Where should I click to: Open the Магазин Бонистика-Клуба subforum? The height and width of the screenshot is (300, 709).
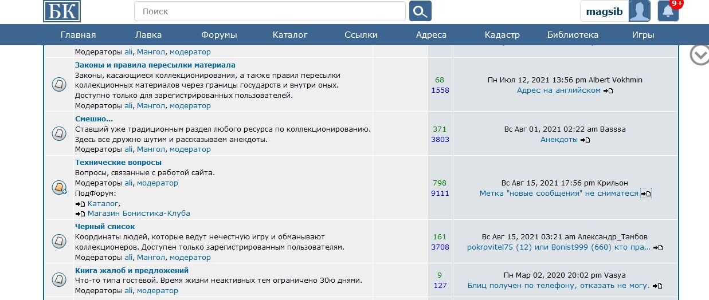coord(139,214)
